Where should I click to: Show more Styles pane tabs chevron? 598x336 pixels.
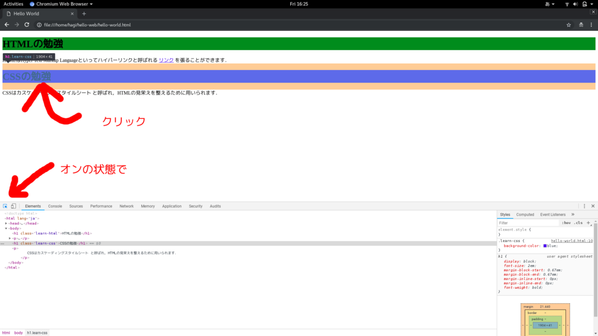click(573, 215)
